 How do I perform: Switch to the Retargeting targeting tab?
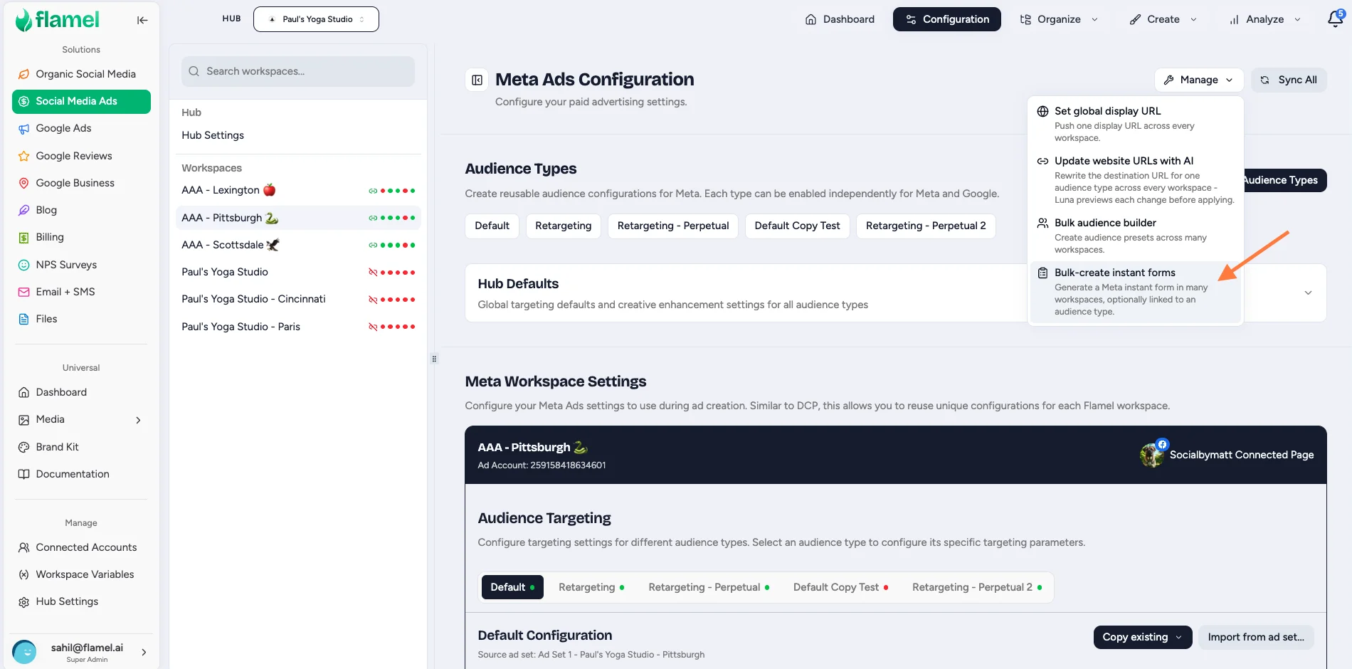(x=591, y=587)
